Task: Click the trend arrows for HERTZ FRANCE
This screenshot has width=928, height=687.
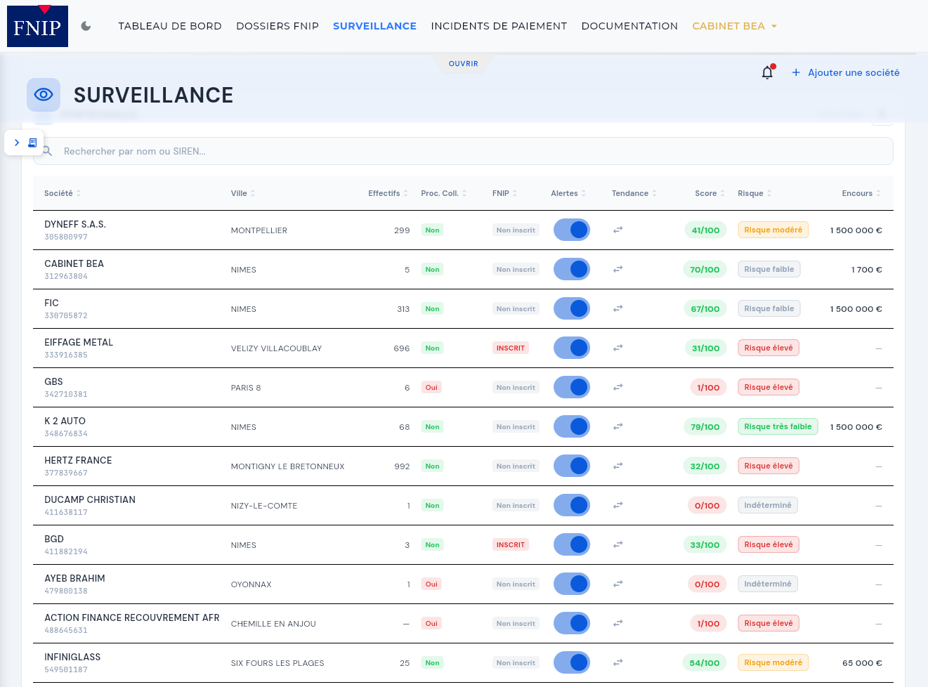Action: point(618,466)
